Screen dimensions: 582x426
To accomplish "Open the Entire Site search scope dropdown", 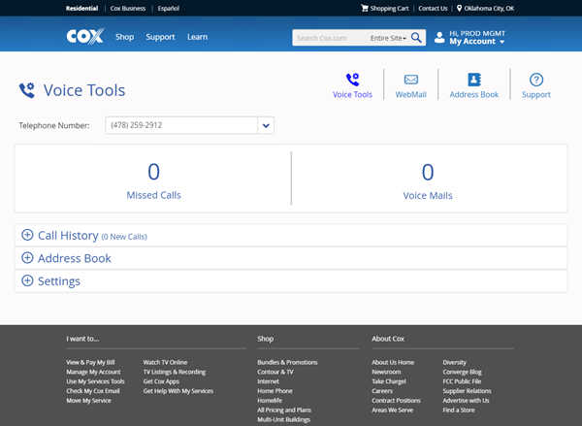I will click(x=388, y=38).
